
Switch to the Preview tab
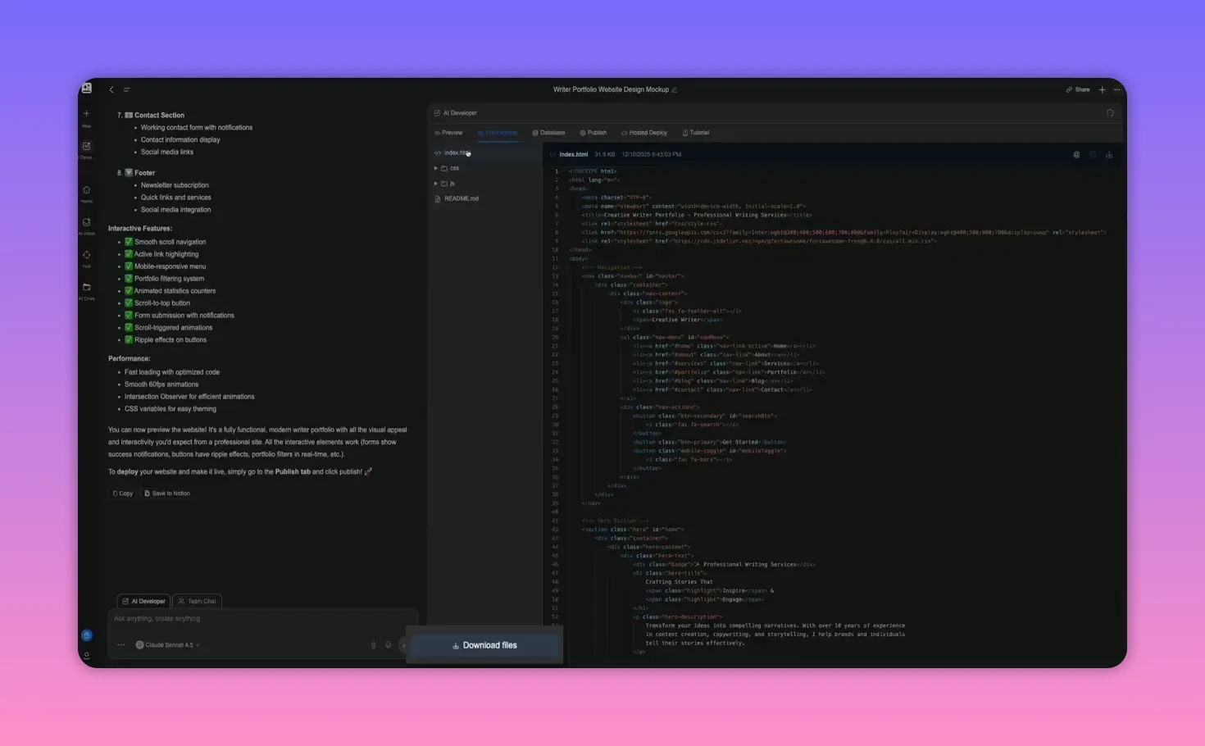(x=448, y=133)
